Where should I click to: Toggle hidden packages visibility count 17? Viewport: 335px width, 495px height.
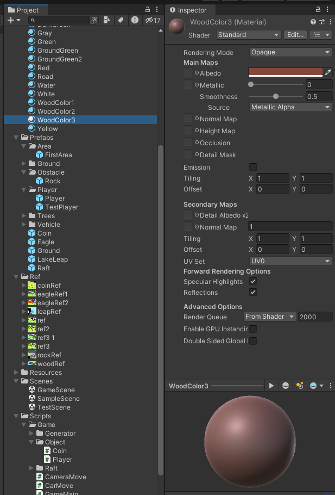(x=153, y=20)
